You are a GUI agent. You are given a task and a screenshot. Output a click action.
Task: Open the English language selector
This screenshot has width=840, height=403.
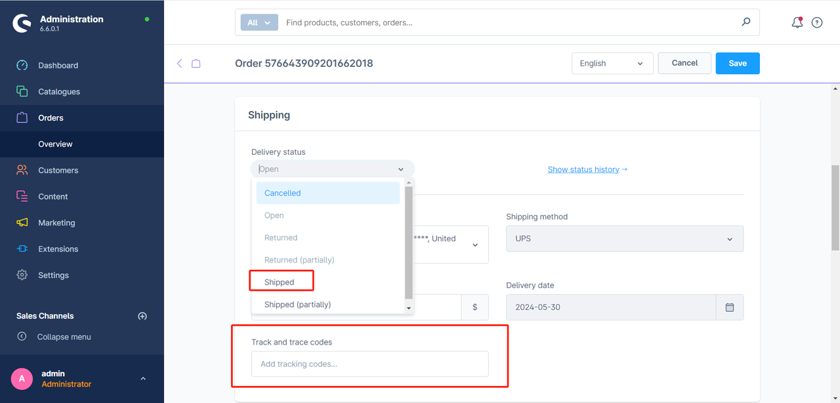click(612, 64)
